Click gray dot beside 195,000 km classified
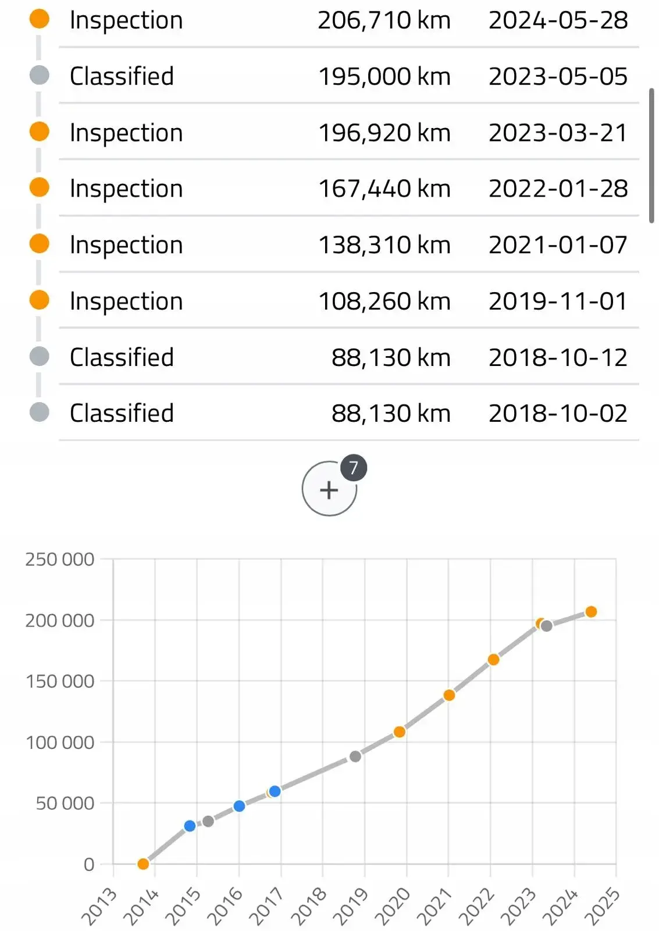This screenshot has width=659, height=931. click(40, 75)
